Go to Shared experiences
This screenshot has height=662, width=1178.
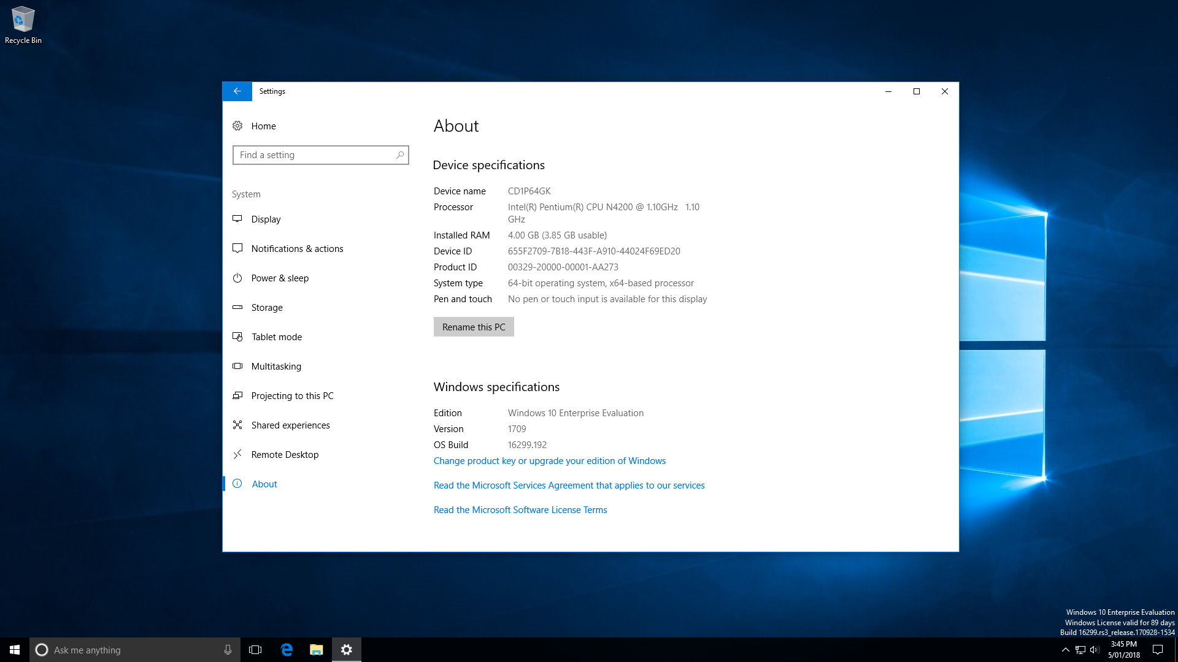click(290, 425)
